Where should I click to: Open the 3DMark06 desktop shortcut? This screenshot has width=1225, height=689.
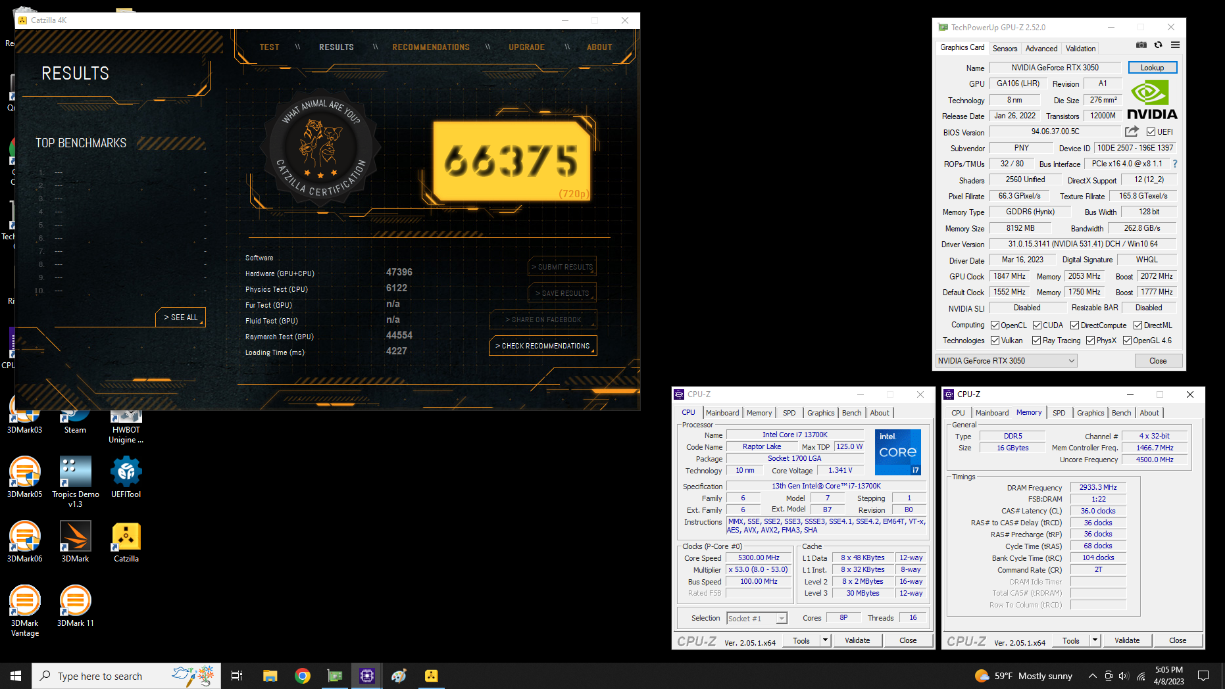click(24, 542)
